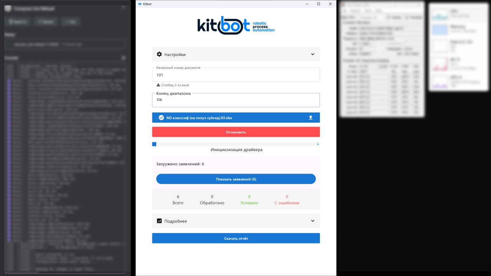Expand the Подробнее section chevron
The height and width of the screenshot is (276, 491).
(x=313, y=221)
